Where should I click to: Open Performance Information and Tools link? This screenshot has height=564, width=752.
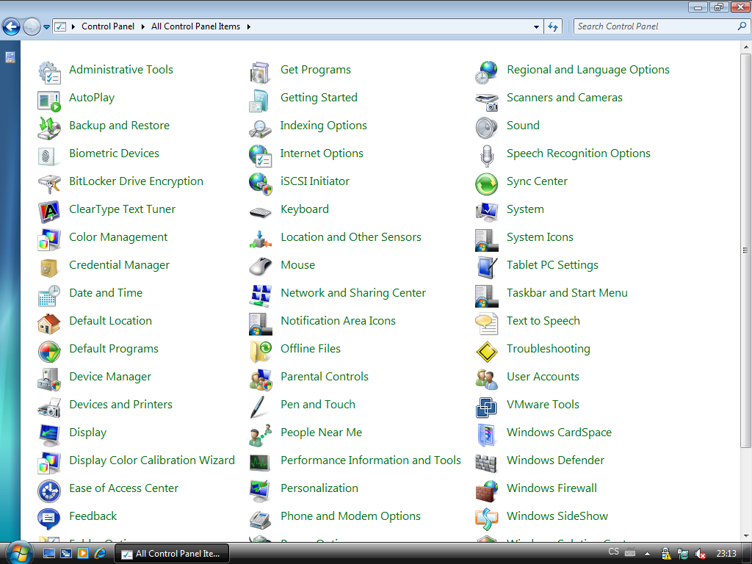371,460
